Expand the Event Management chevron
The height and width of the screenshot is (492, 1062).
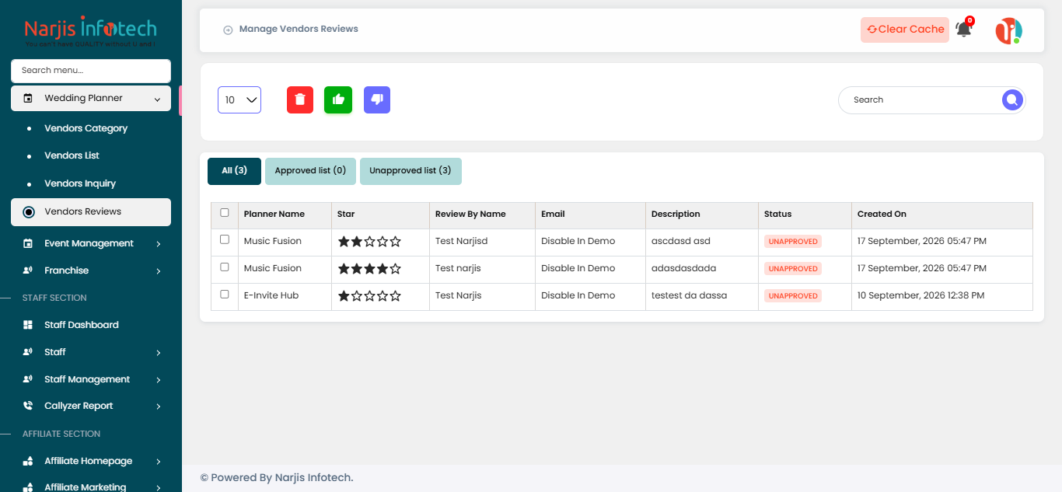158,244
